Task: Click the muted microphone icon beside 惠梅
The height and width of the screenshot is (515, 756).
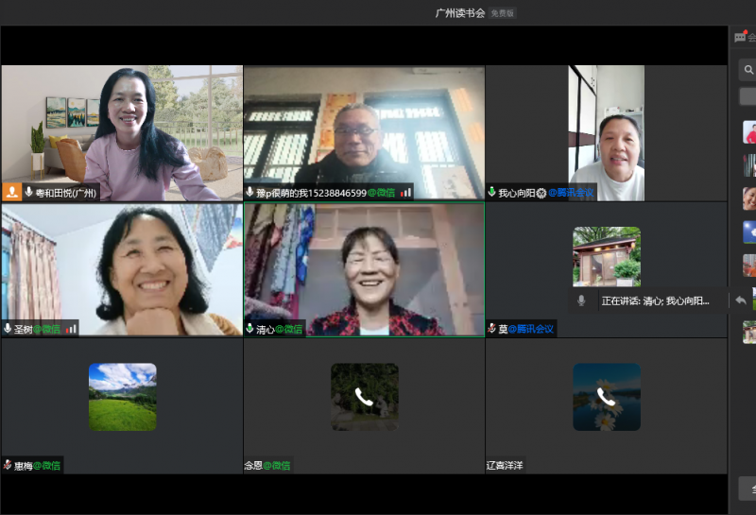Action: 8,465
